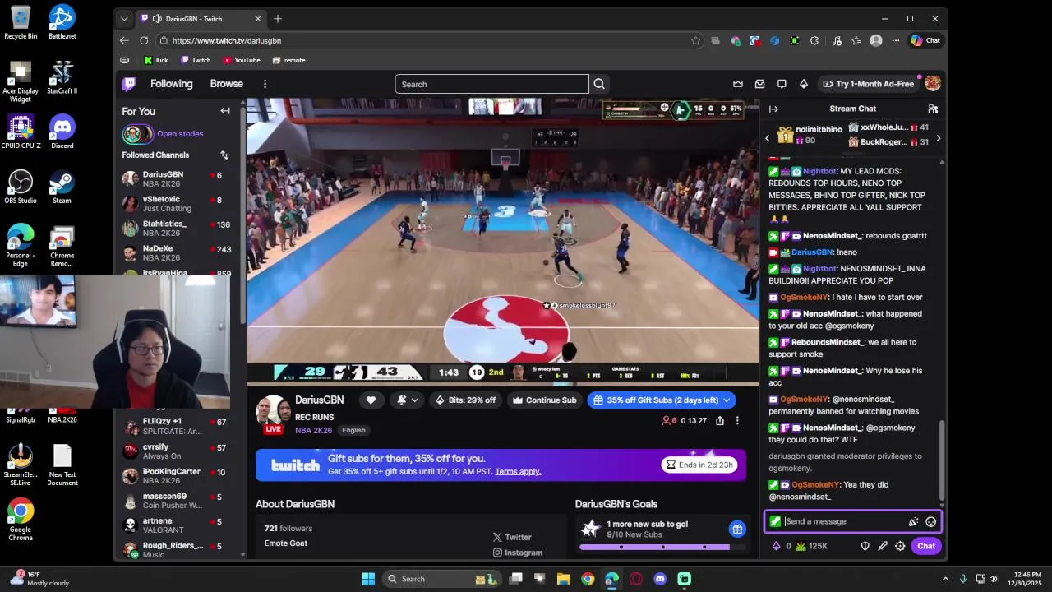Image resolution: width=1052 pixels, height=592 pixels.
Task: Open the shield mode icon
Action: [x=865, y=546]
